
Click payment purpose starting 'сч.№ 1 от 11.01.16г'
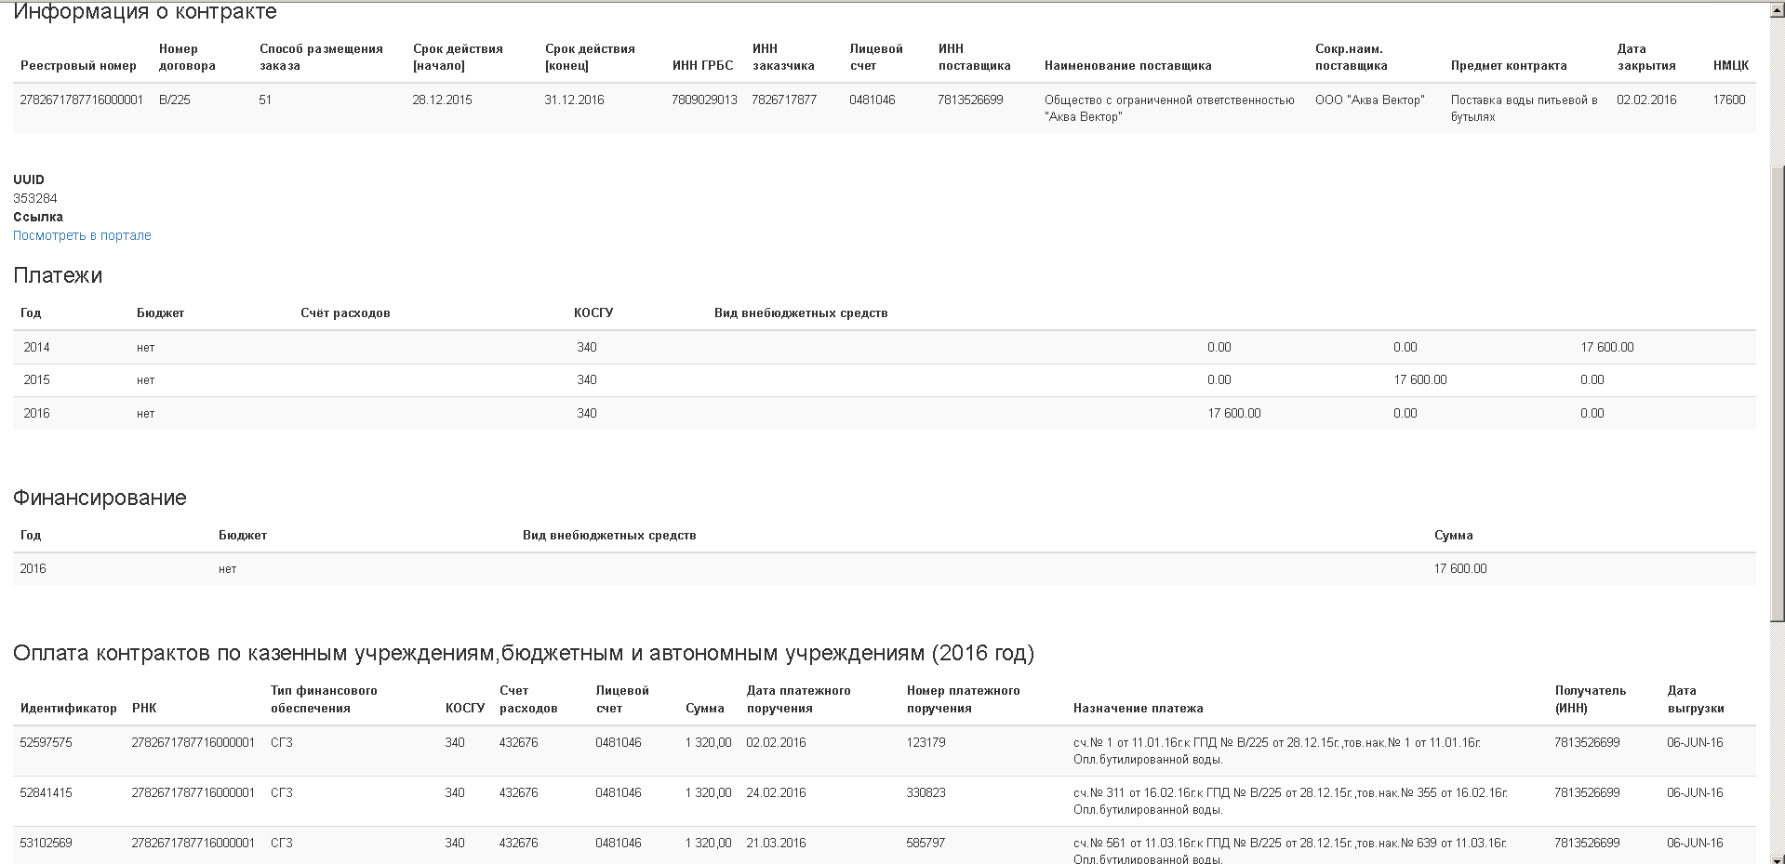coord(1277,751)
